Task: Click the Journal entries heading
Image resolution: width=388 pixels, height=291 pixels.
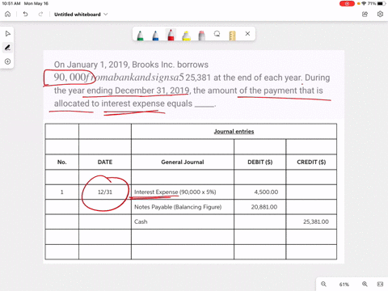Action: 234,132
